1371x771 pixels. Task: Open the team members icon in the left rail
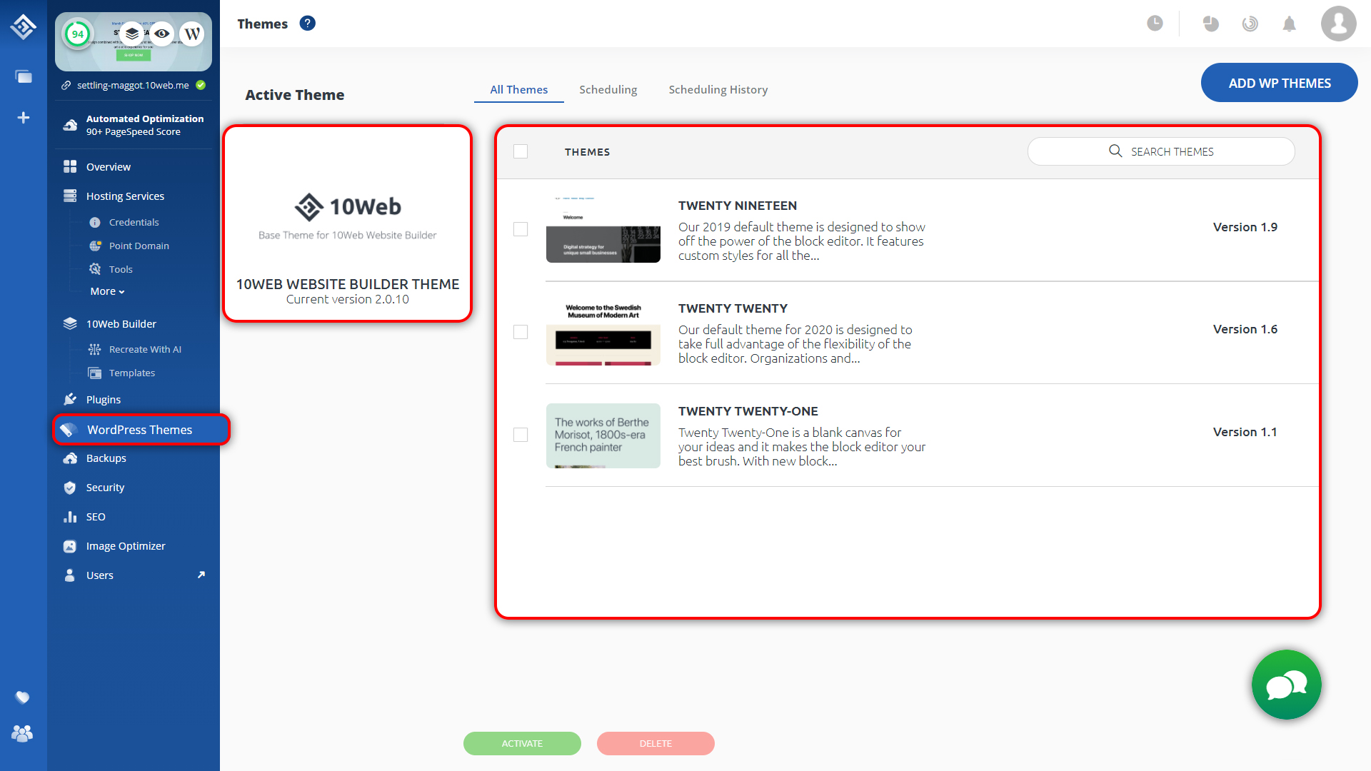pyautogui.click(x=22, y=733)
